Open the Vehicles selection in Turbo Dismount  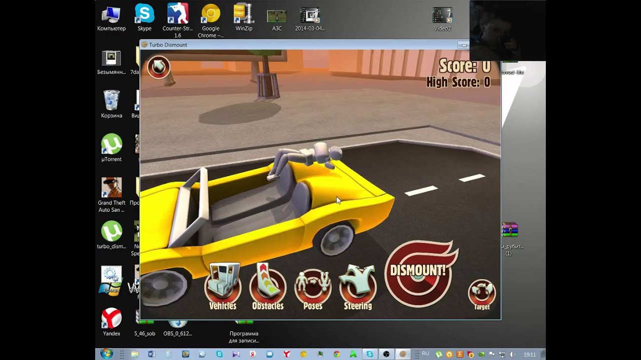(x=223, y=286)
